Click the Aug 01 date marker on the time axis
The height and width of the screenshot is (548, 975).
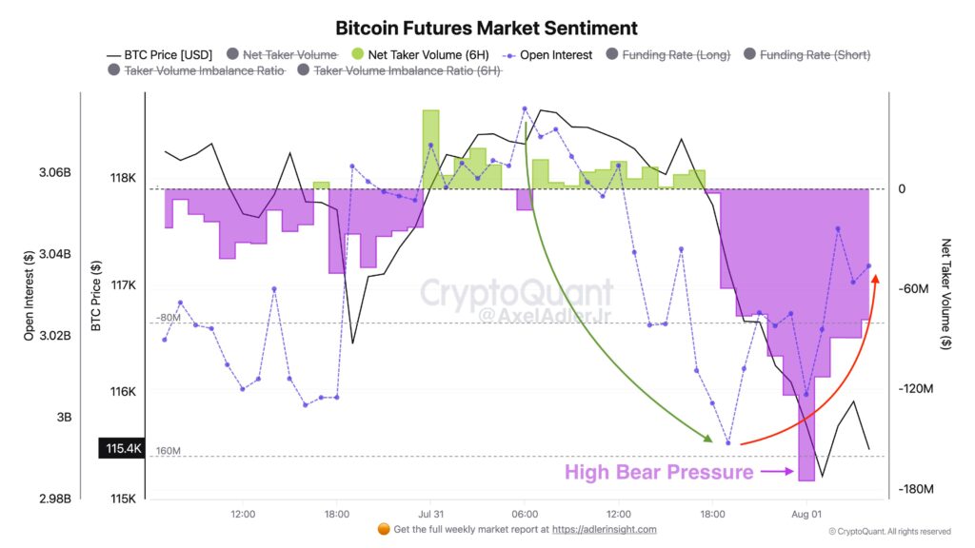(x=806, y=514)
